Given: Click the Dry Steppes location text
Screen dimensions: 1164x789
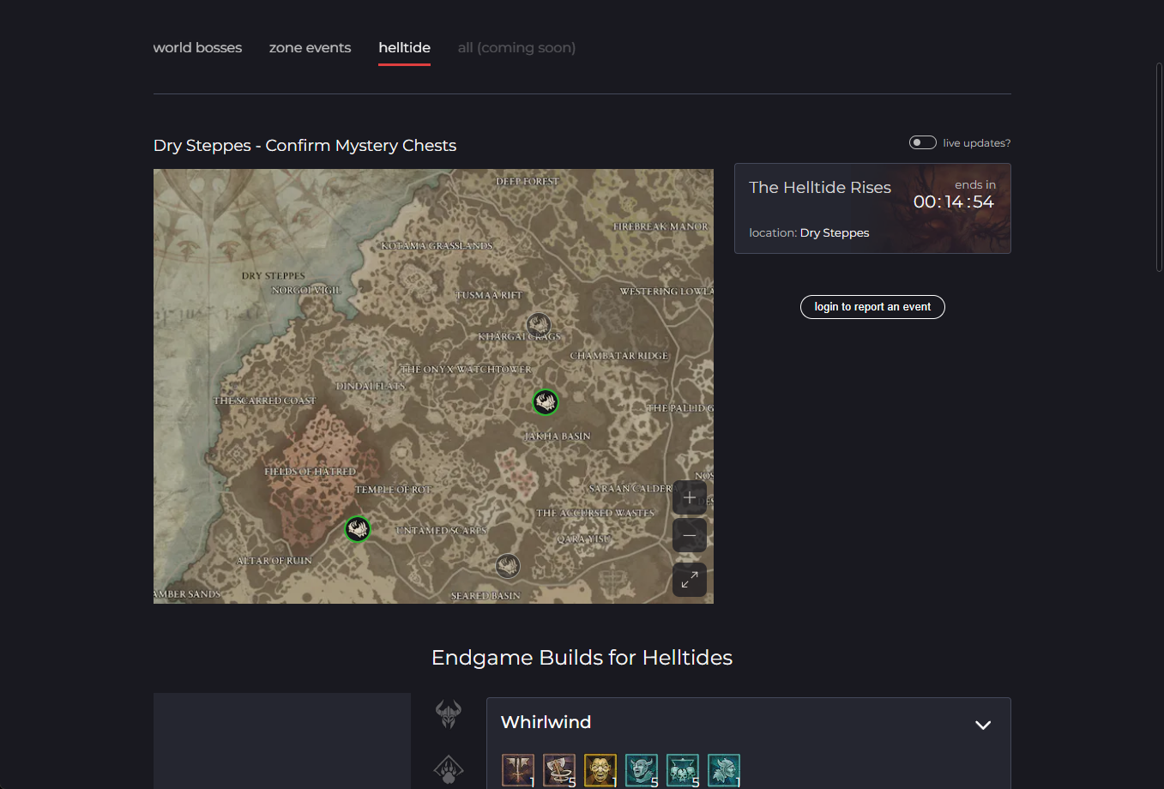Looking at the screenshot, I should pos(834,233).
